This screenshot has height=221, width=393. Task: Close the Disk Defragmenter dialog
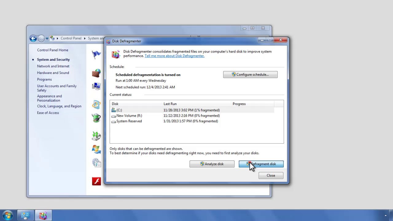click(x=280, y=40)
